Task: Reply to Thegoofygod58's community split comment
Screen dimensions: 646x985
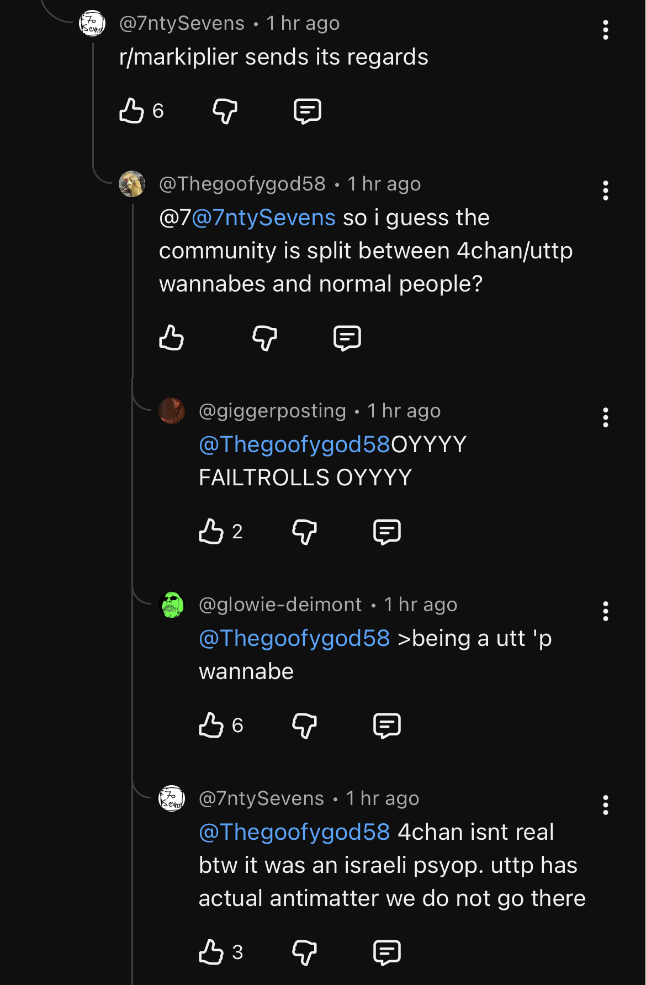Action: (x=347, y=338)
